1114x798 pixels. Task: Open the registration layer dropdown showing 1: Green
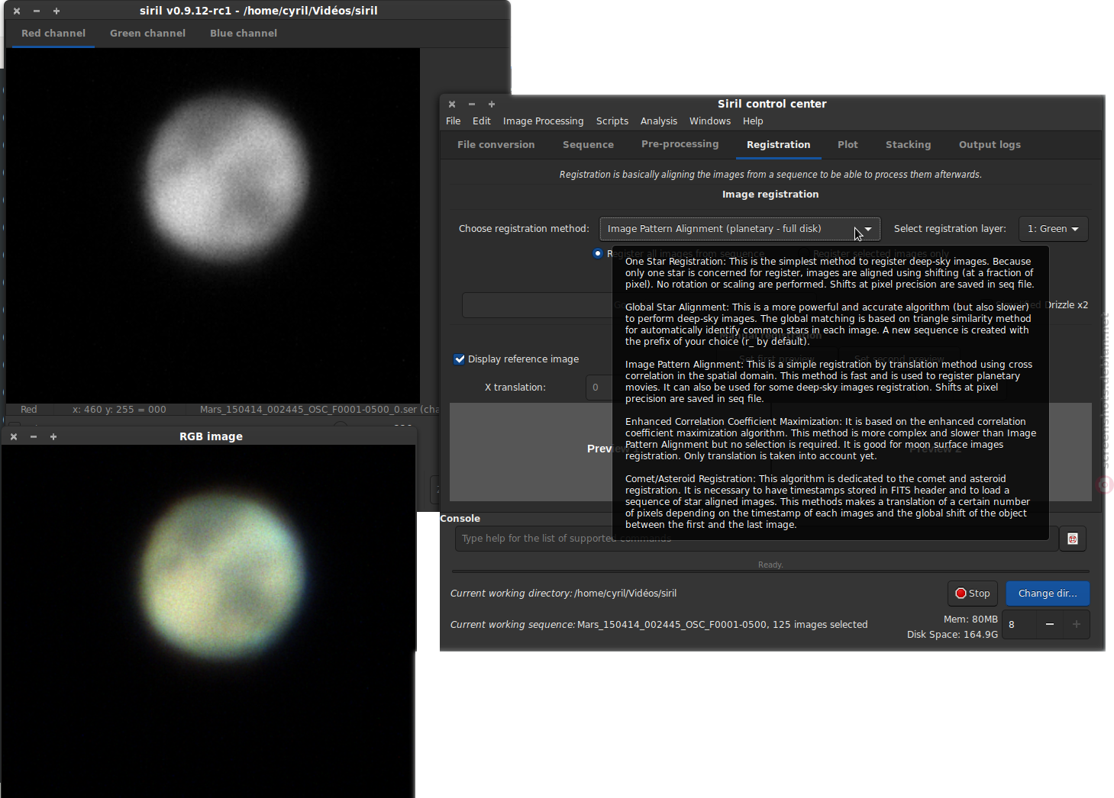(x=1053, y=229)
